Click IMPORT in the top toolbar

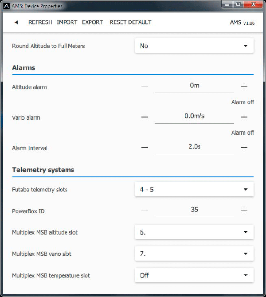pyautogui.click(x=67, y=22)
